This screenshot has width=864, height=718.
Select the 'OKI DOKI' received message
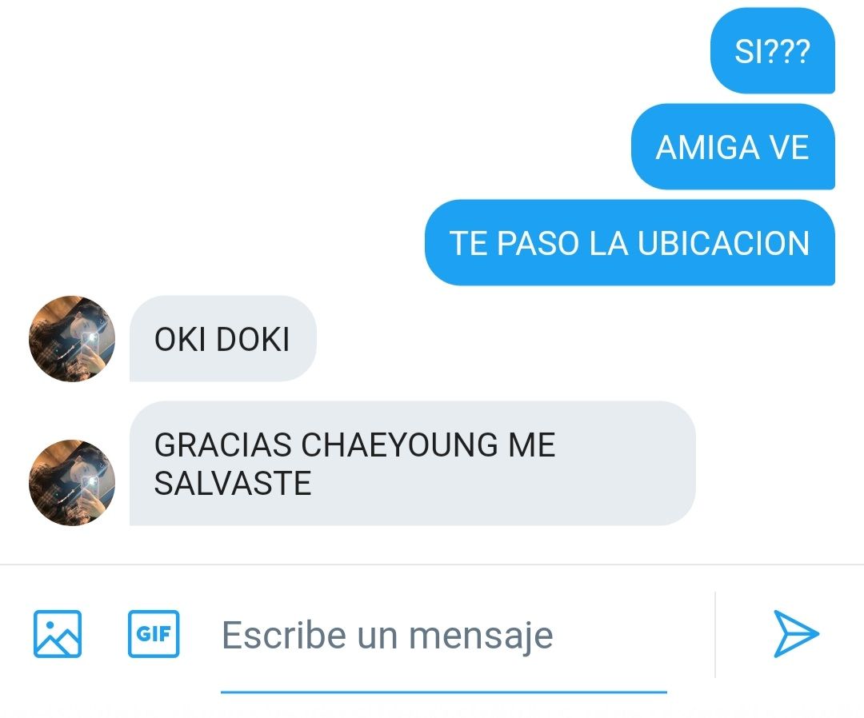[222, 339]
